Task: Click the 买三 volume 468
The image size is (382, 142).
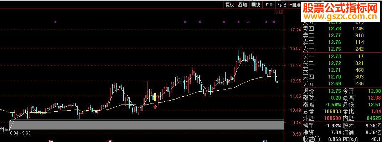Action: pyautogui.click(x=359, y=70)
